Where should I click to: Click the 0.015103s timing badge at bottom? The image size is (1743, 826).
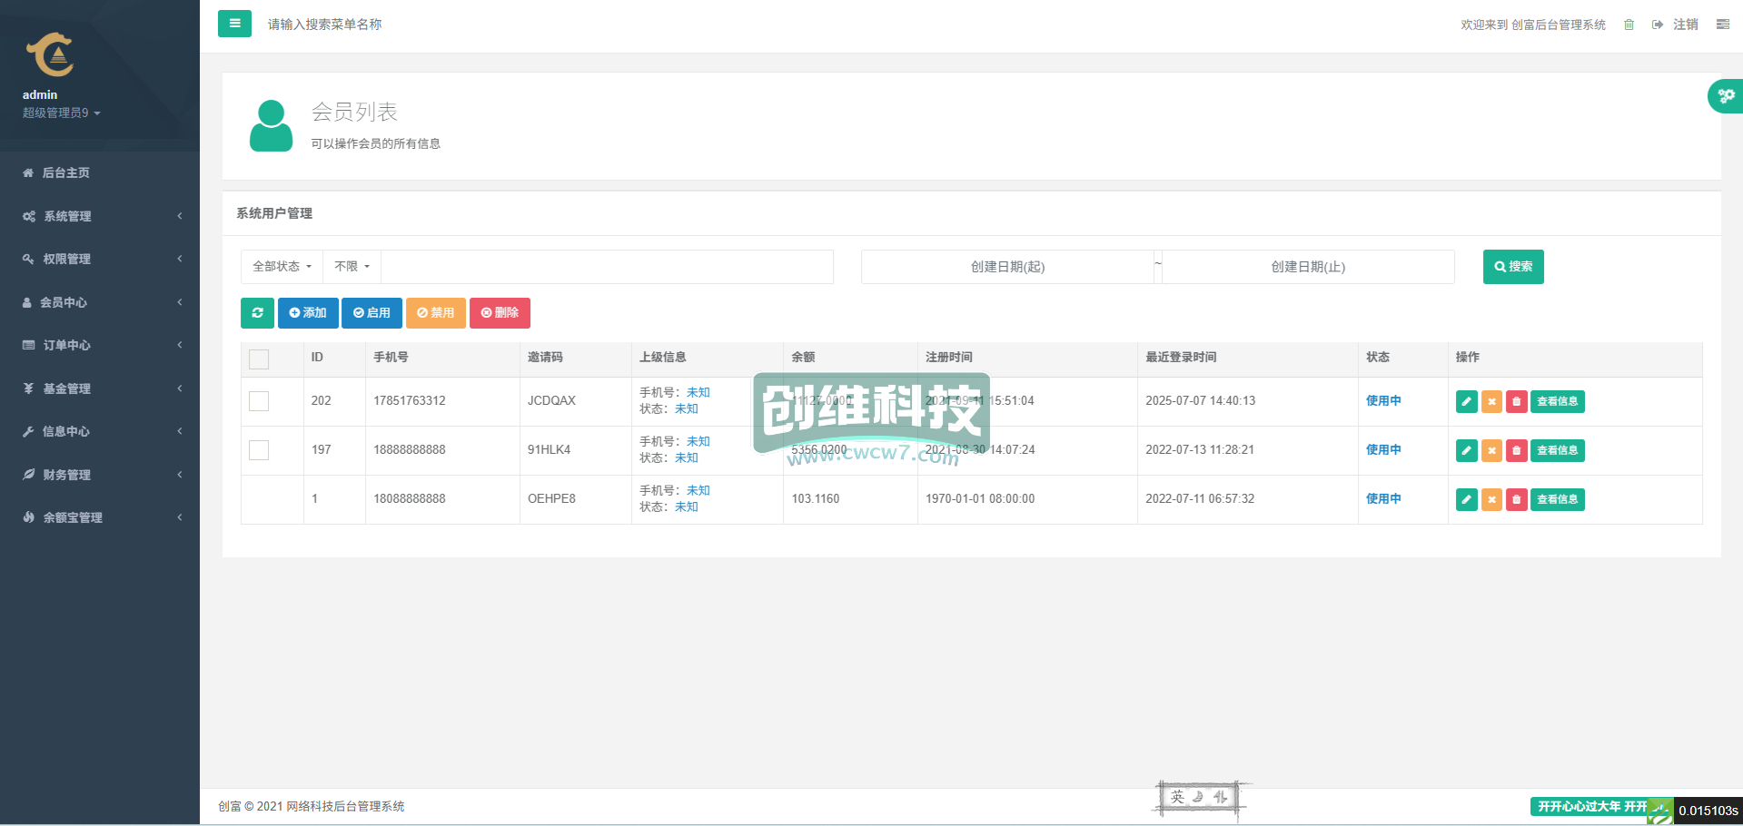(x=1708, y=811)
